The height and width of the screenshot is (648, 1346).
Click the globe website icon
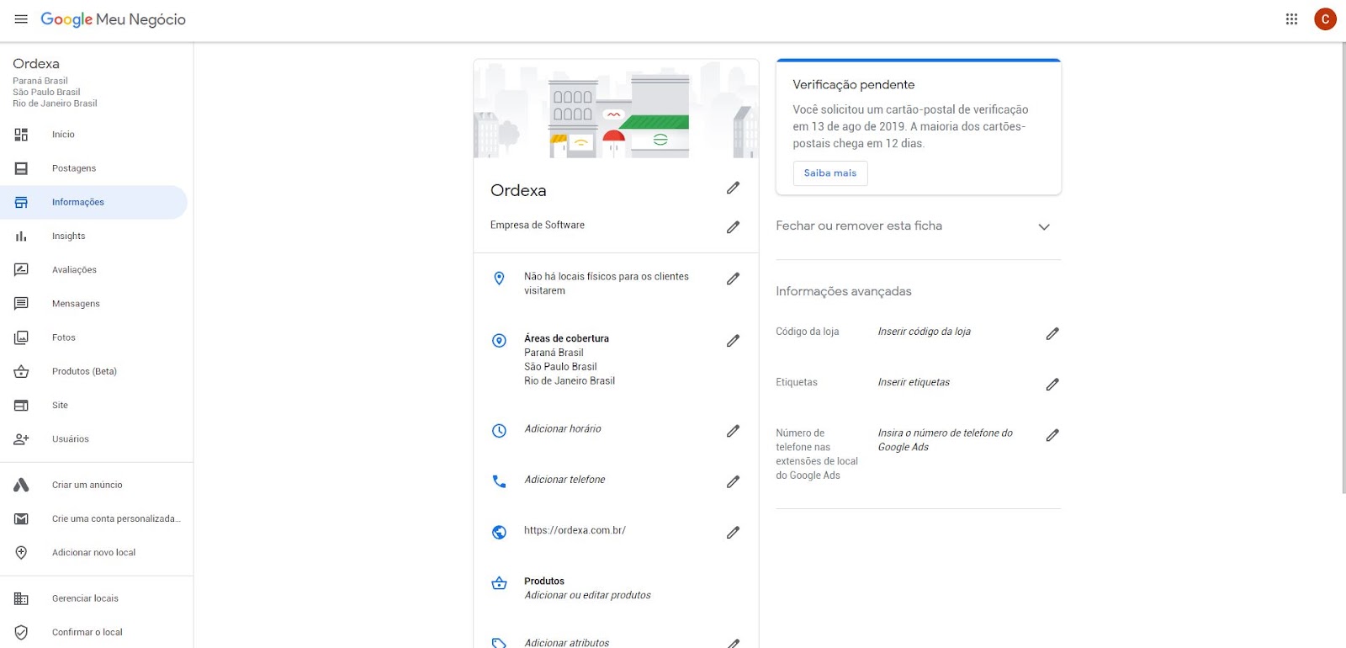click(499, 533)
